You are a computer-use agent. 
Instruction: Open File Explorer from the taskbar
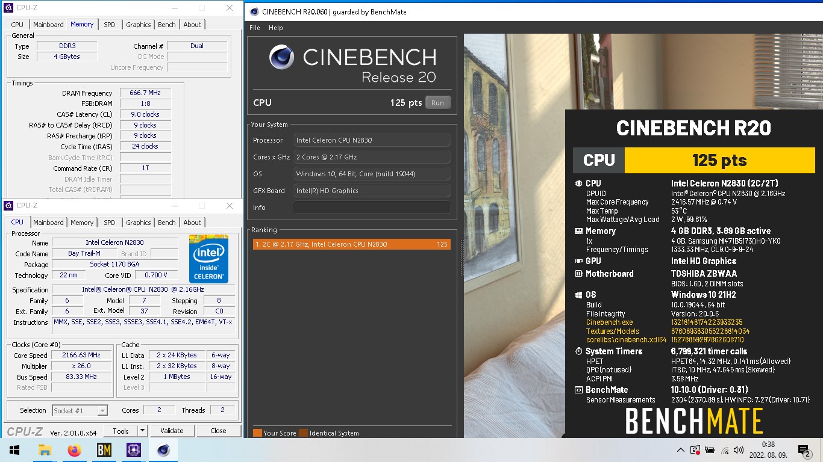tap(45, 450)
